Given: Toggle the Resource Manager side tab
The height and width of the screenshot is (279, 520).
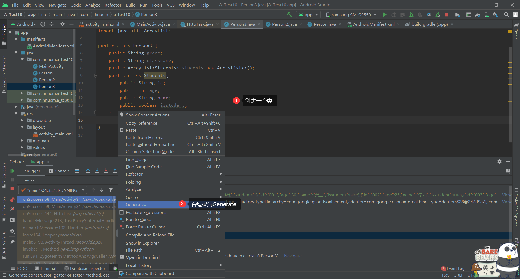Looking at the screenshot, I should pos(4,74).
